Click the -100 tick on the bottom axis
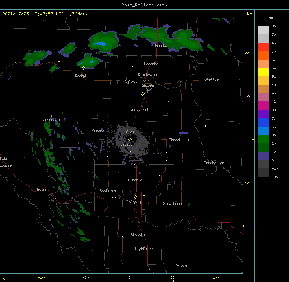This screenshot has height=282, width=289. click(42, 278)
